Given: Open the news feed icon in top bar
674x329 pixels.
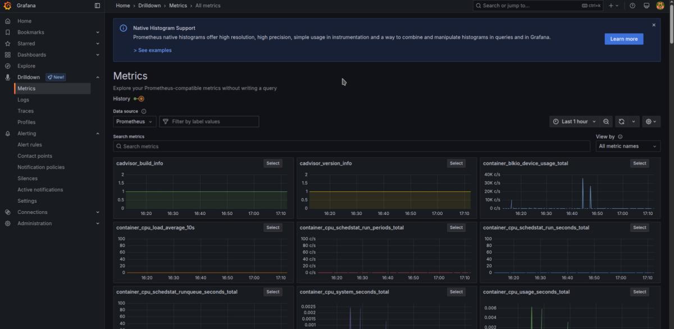Looking at the screenshot, I should (x=646, y=6).
